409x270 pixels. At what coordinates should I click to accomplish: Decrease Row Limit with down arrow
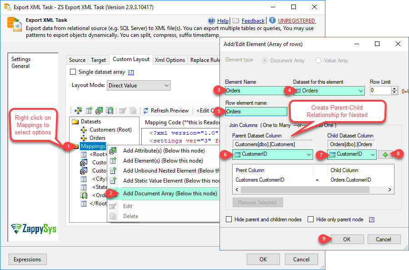tap(394, 92)
